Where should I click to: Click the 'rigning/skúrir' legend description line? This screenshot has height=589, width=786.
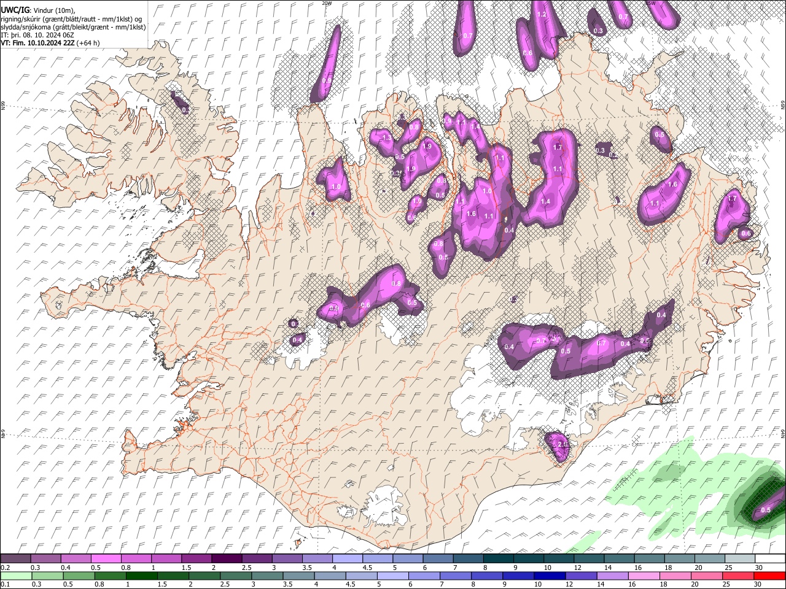[x=71, y=18]
